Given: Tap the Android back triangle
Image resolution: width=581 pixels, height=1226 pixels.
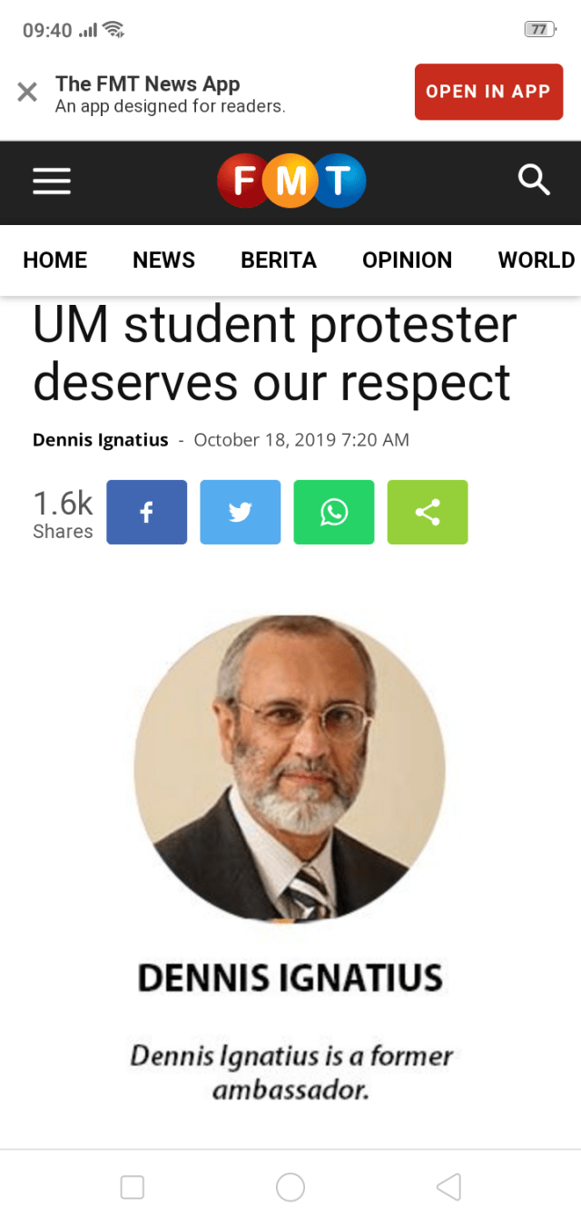Looking at the screenshot, I should click(448, 1186).
